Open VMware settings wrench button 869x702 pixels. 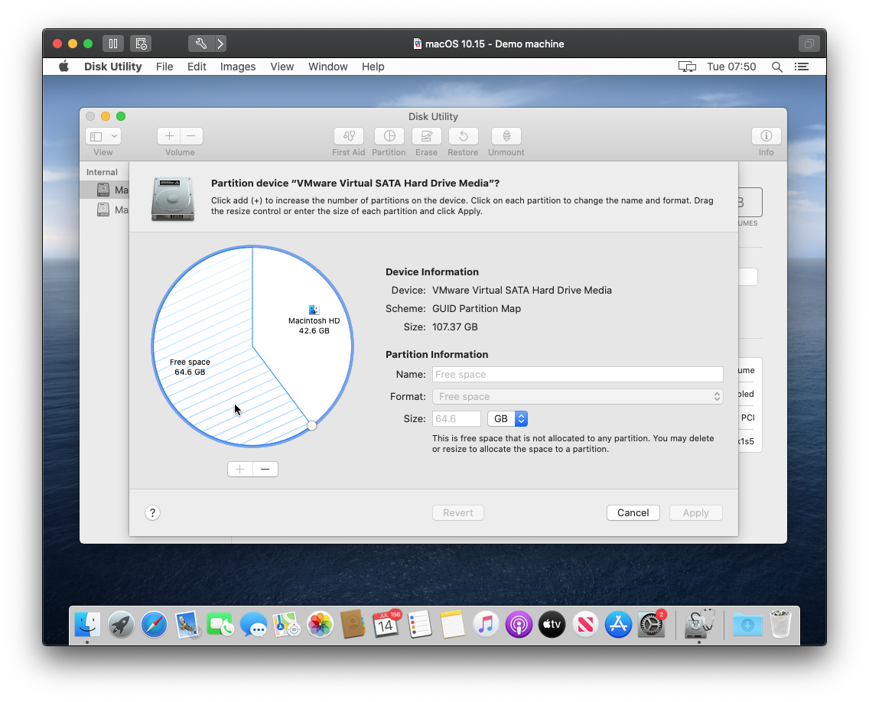click(x=201, y=44)
